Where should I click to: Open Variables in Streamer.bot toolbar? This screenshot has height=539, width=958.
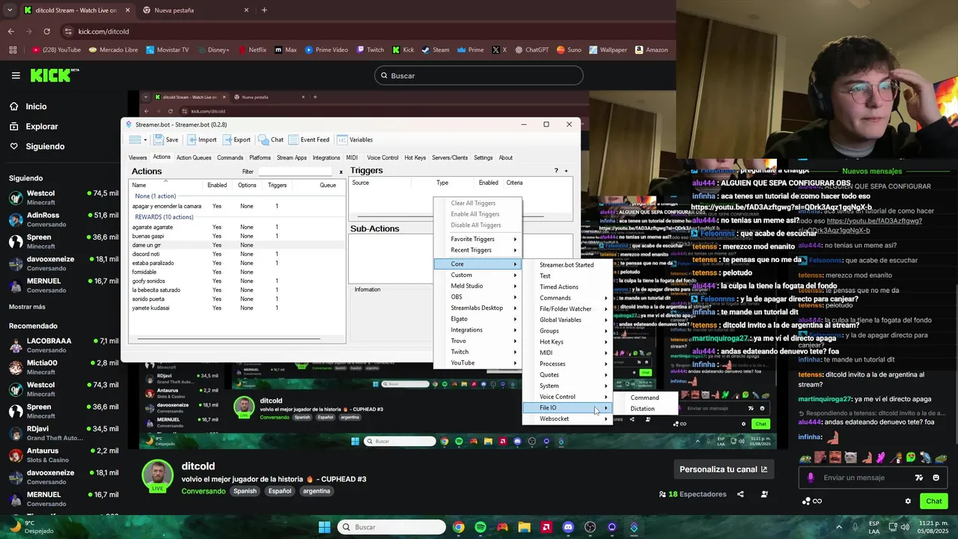(x=355, y=139)
